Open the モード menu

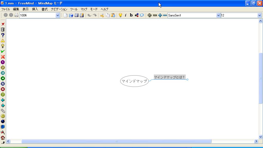coord(94,9)
